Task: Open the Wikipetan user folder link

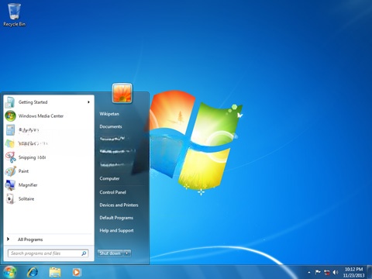Action: click(x=109, y=114)
